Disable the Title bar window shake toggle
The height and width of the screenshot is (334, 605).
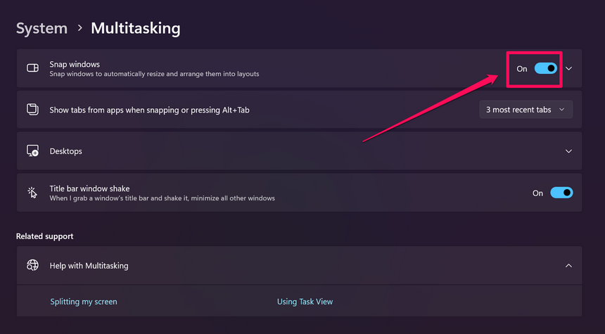(561, 193)
